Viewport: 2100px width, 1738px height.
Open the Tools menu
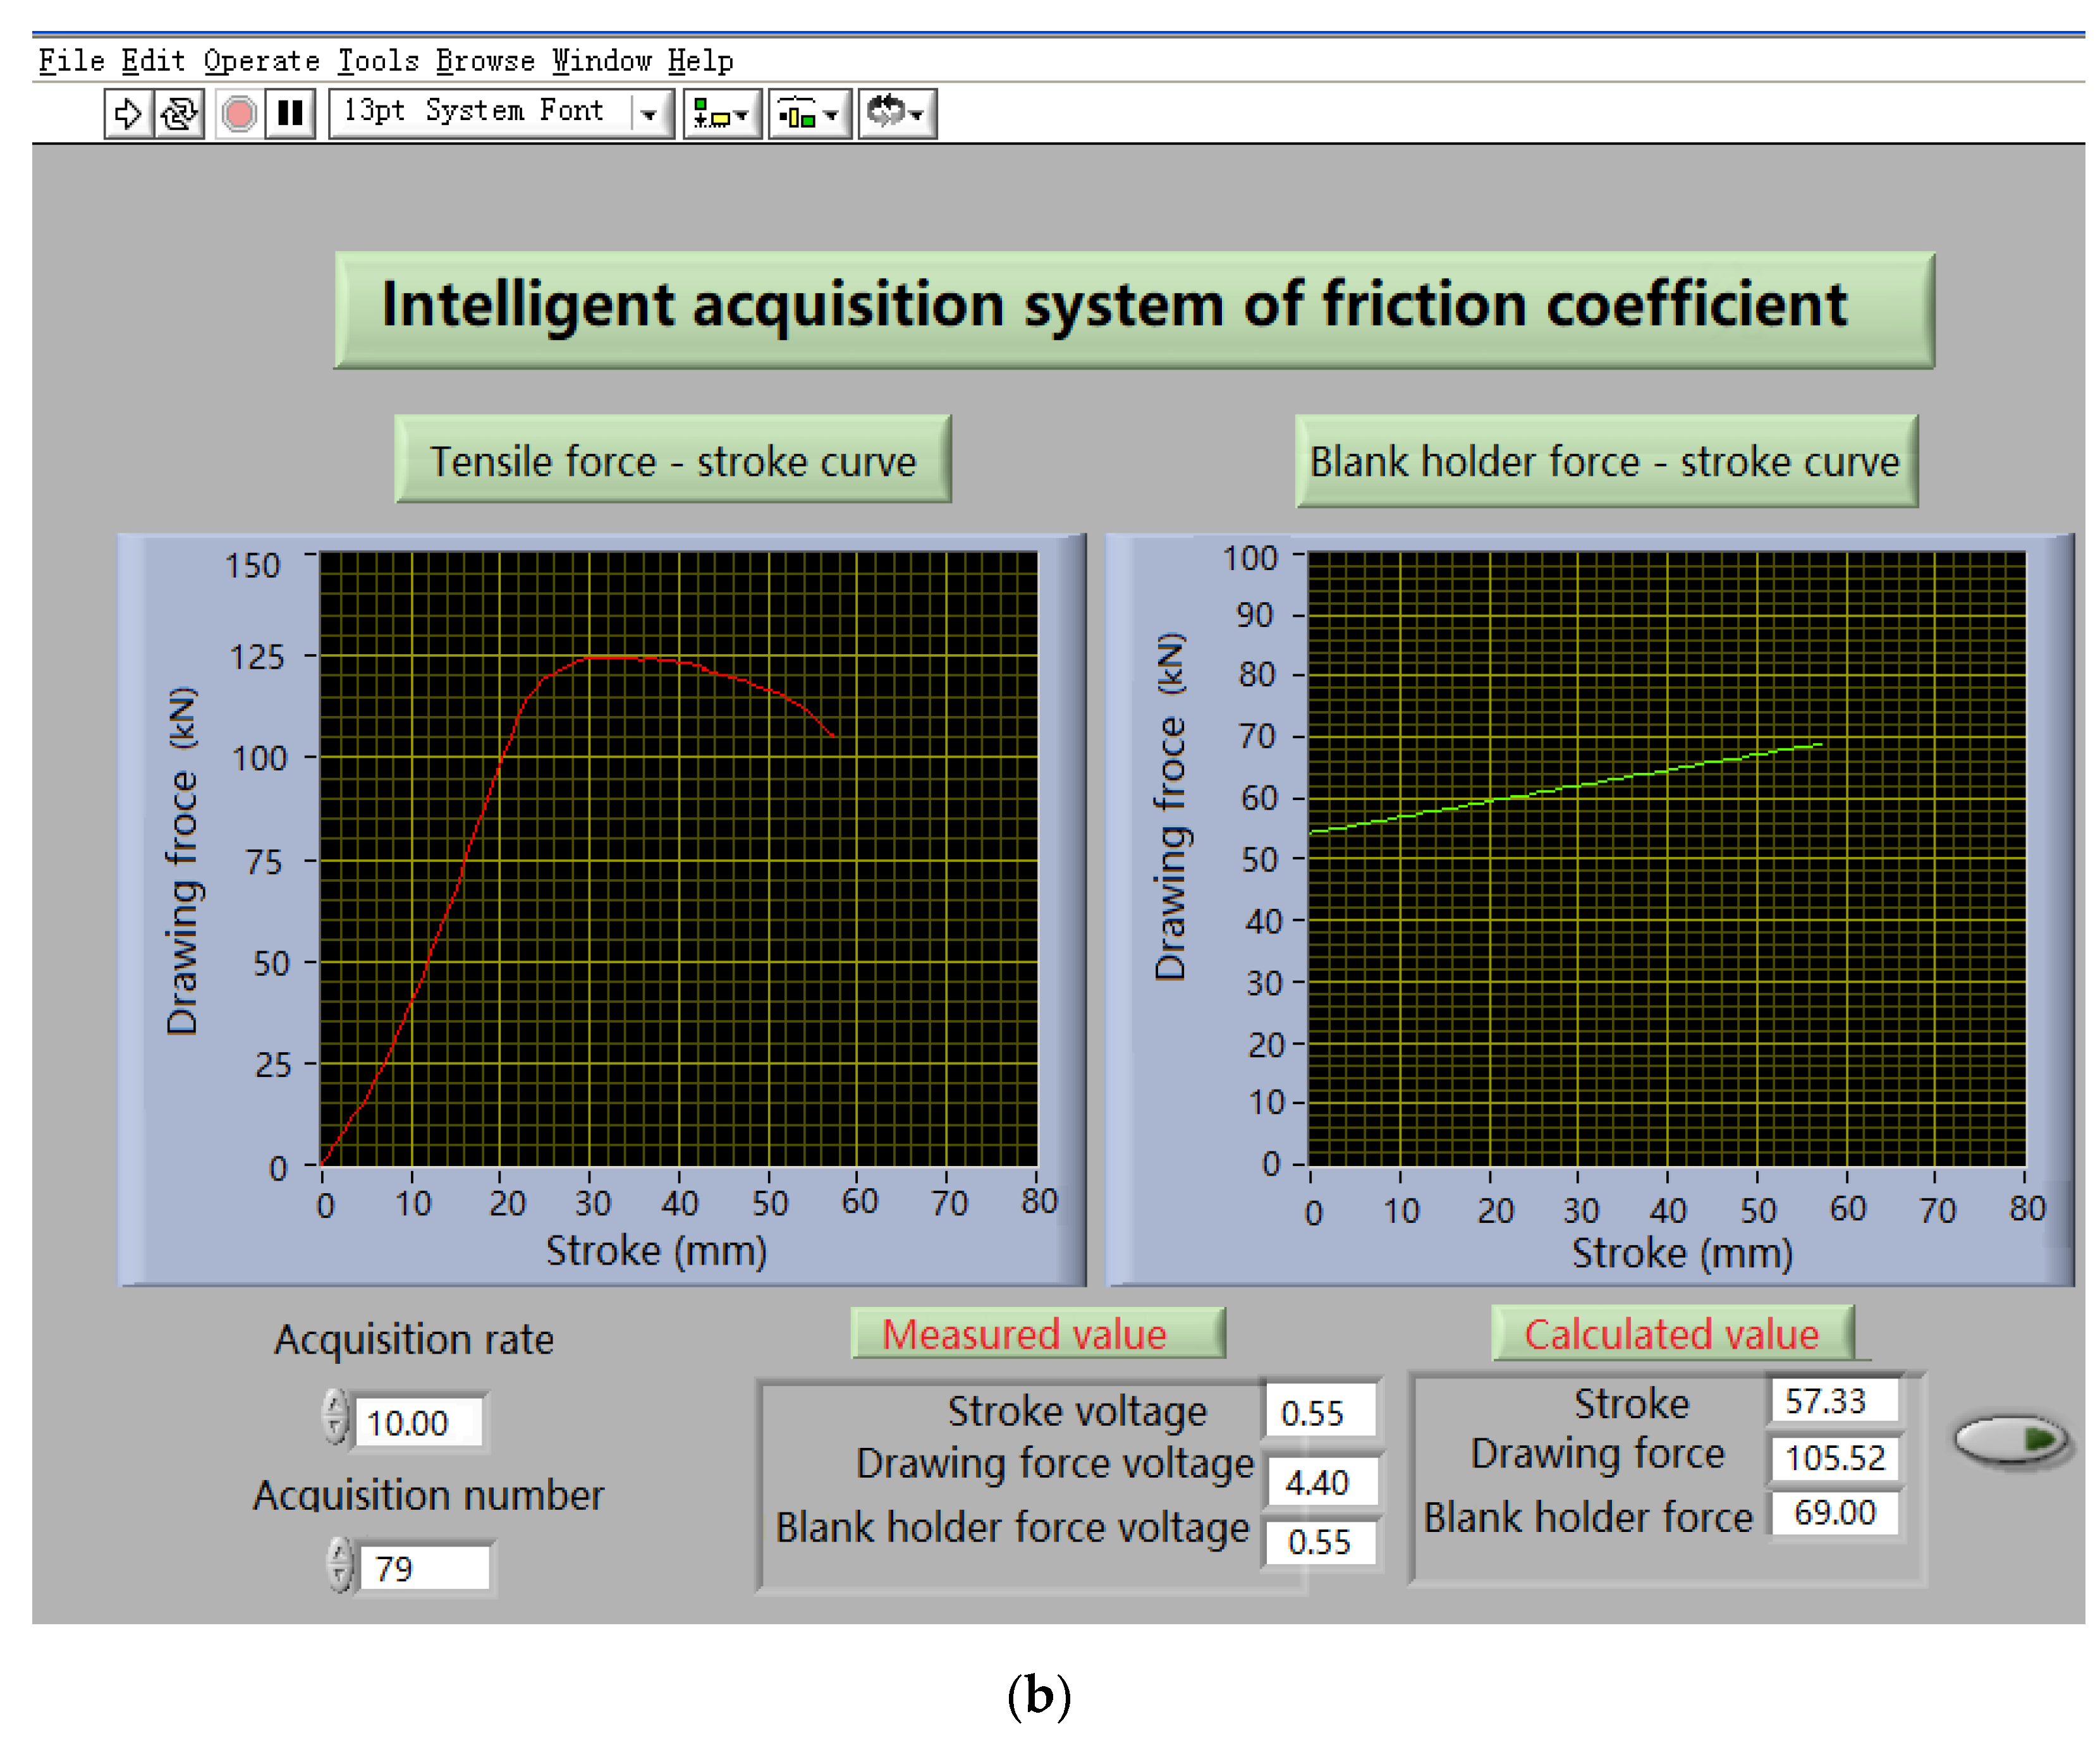(x=378, y=61)
